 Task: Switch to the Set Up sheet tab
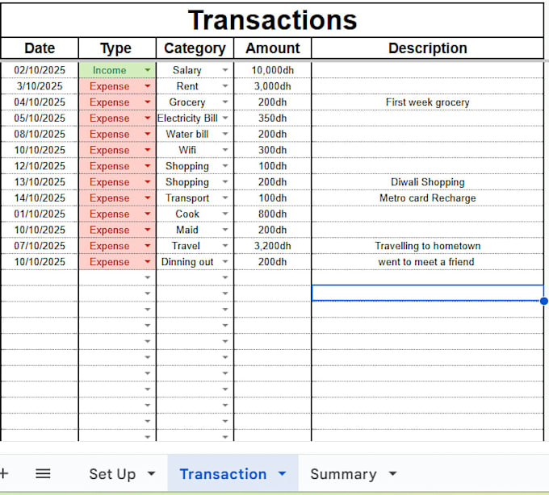pyautogui.click(x=112, y=474)
